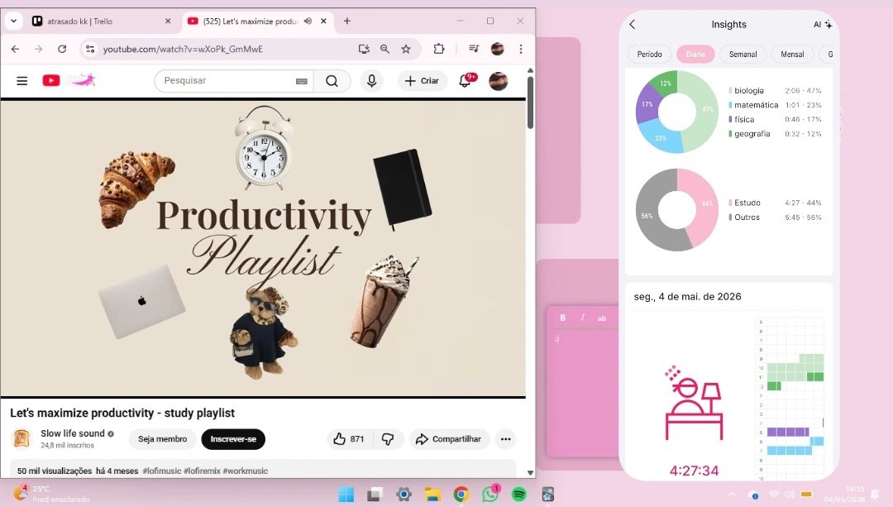Click install app icon in address bar
893x507 pixels.
click(x=364, y=49)
